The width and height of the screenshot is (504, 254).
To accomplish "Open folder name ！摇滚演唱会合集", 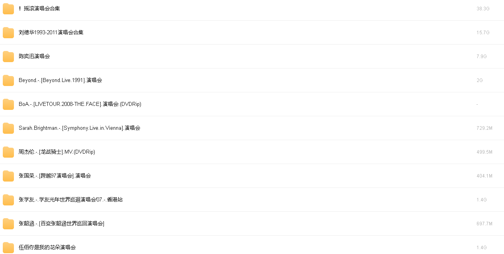I will [39, 8].
